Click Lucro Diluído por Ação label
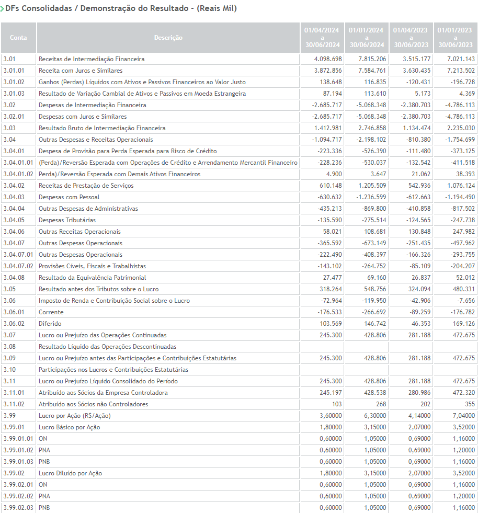Screen dimensions: 478x513 [71, 473]
